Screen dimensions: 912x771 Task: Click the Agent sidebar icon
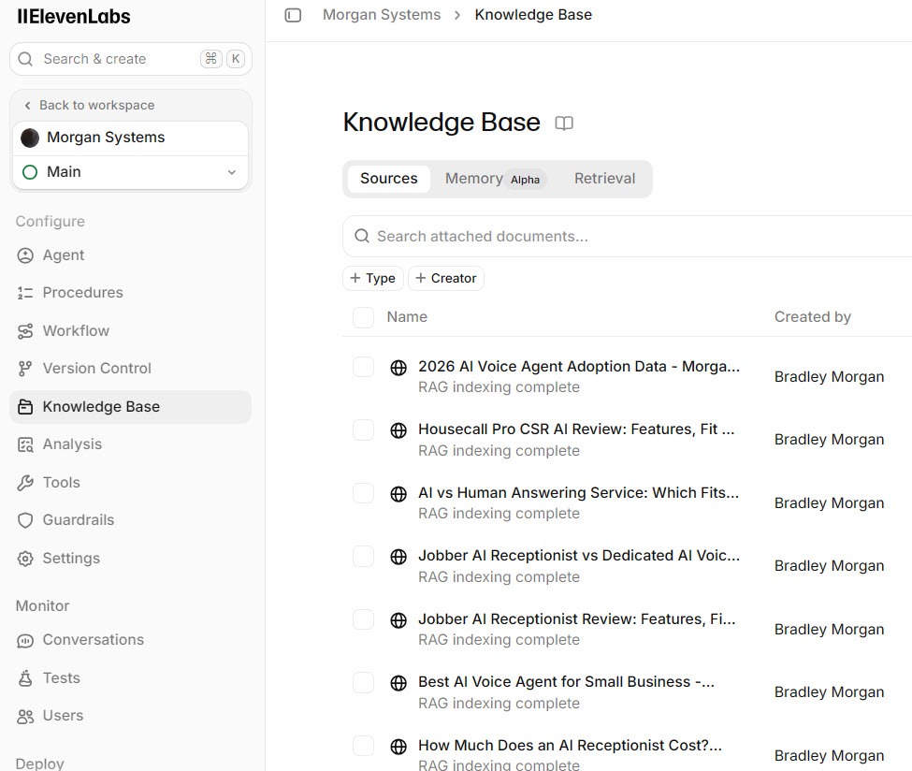[x=25, y=255]
